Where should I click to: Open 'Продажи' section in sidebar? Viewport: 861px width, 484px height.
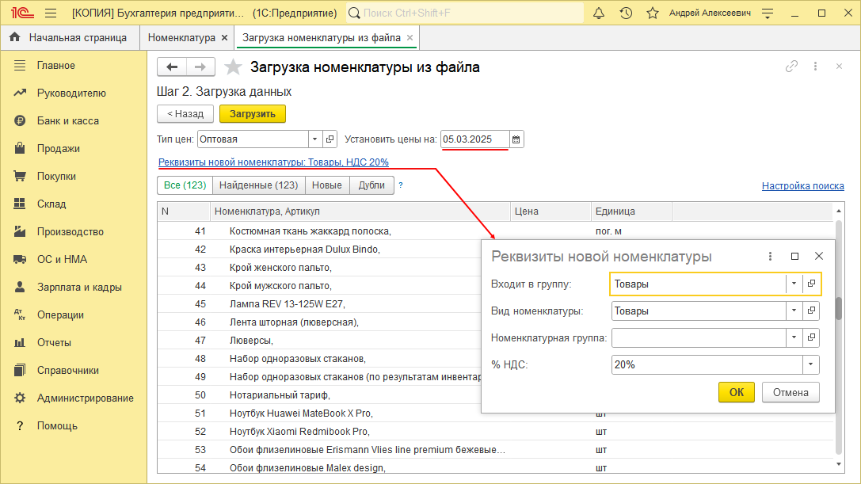click(58, 148)
